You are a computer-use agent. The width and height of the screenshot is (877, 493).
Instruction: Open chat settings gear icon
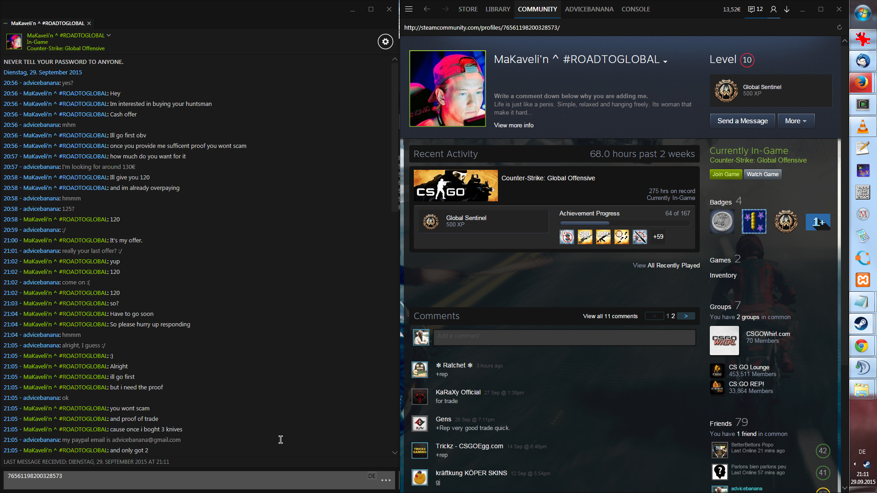tap(385, 42)
